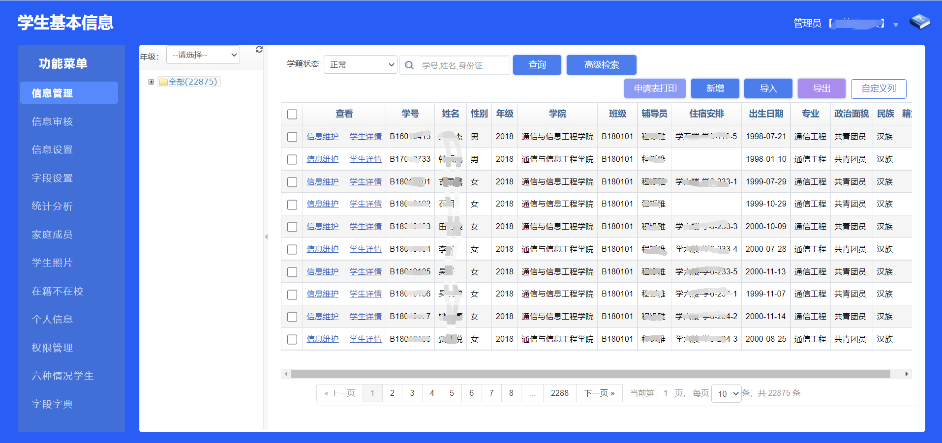Screen dimensions: 942x443
Task: Click the 导入 button
Action: tap(768, 89)
